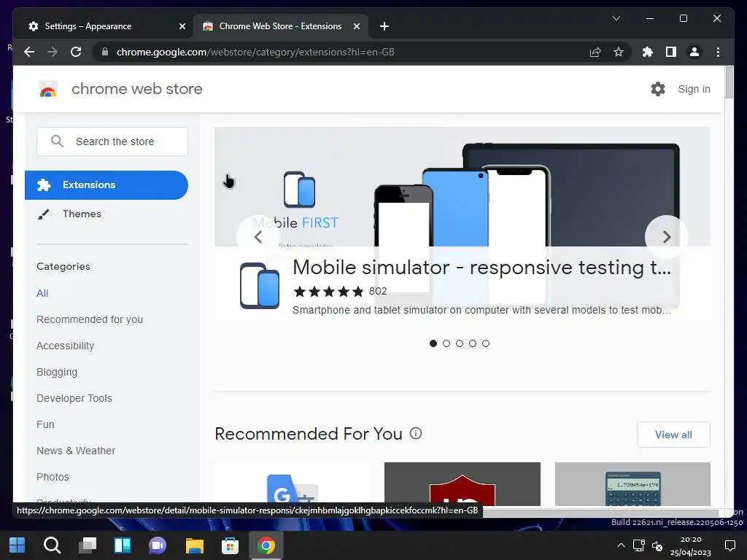
Task: Click the Chrome taskbar icon
Action: click(x=266, y=545)
